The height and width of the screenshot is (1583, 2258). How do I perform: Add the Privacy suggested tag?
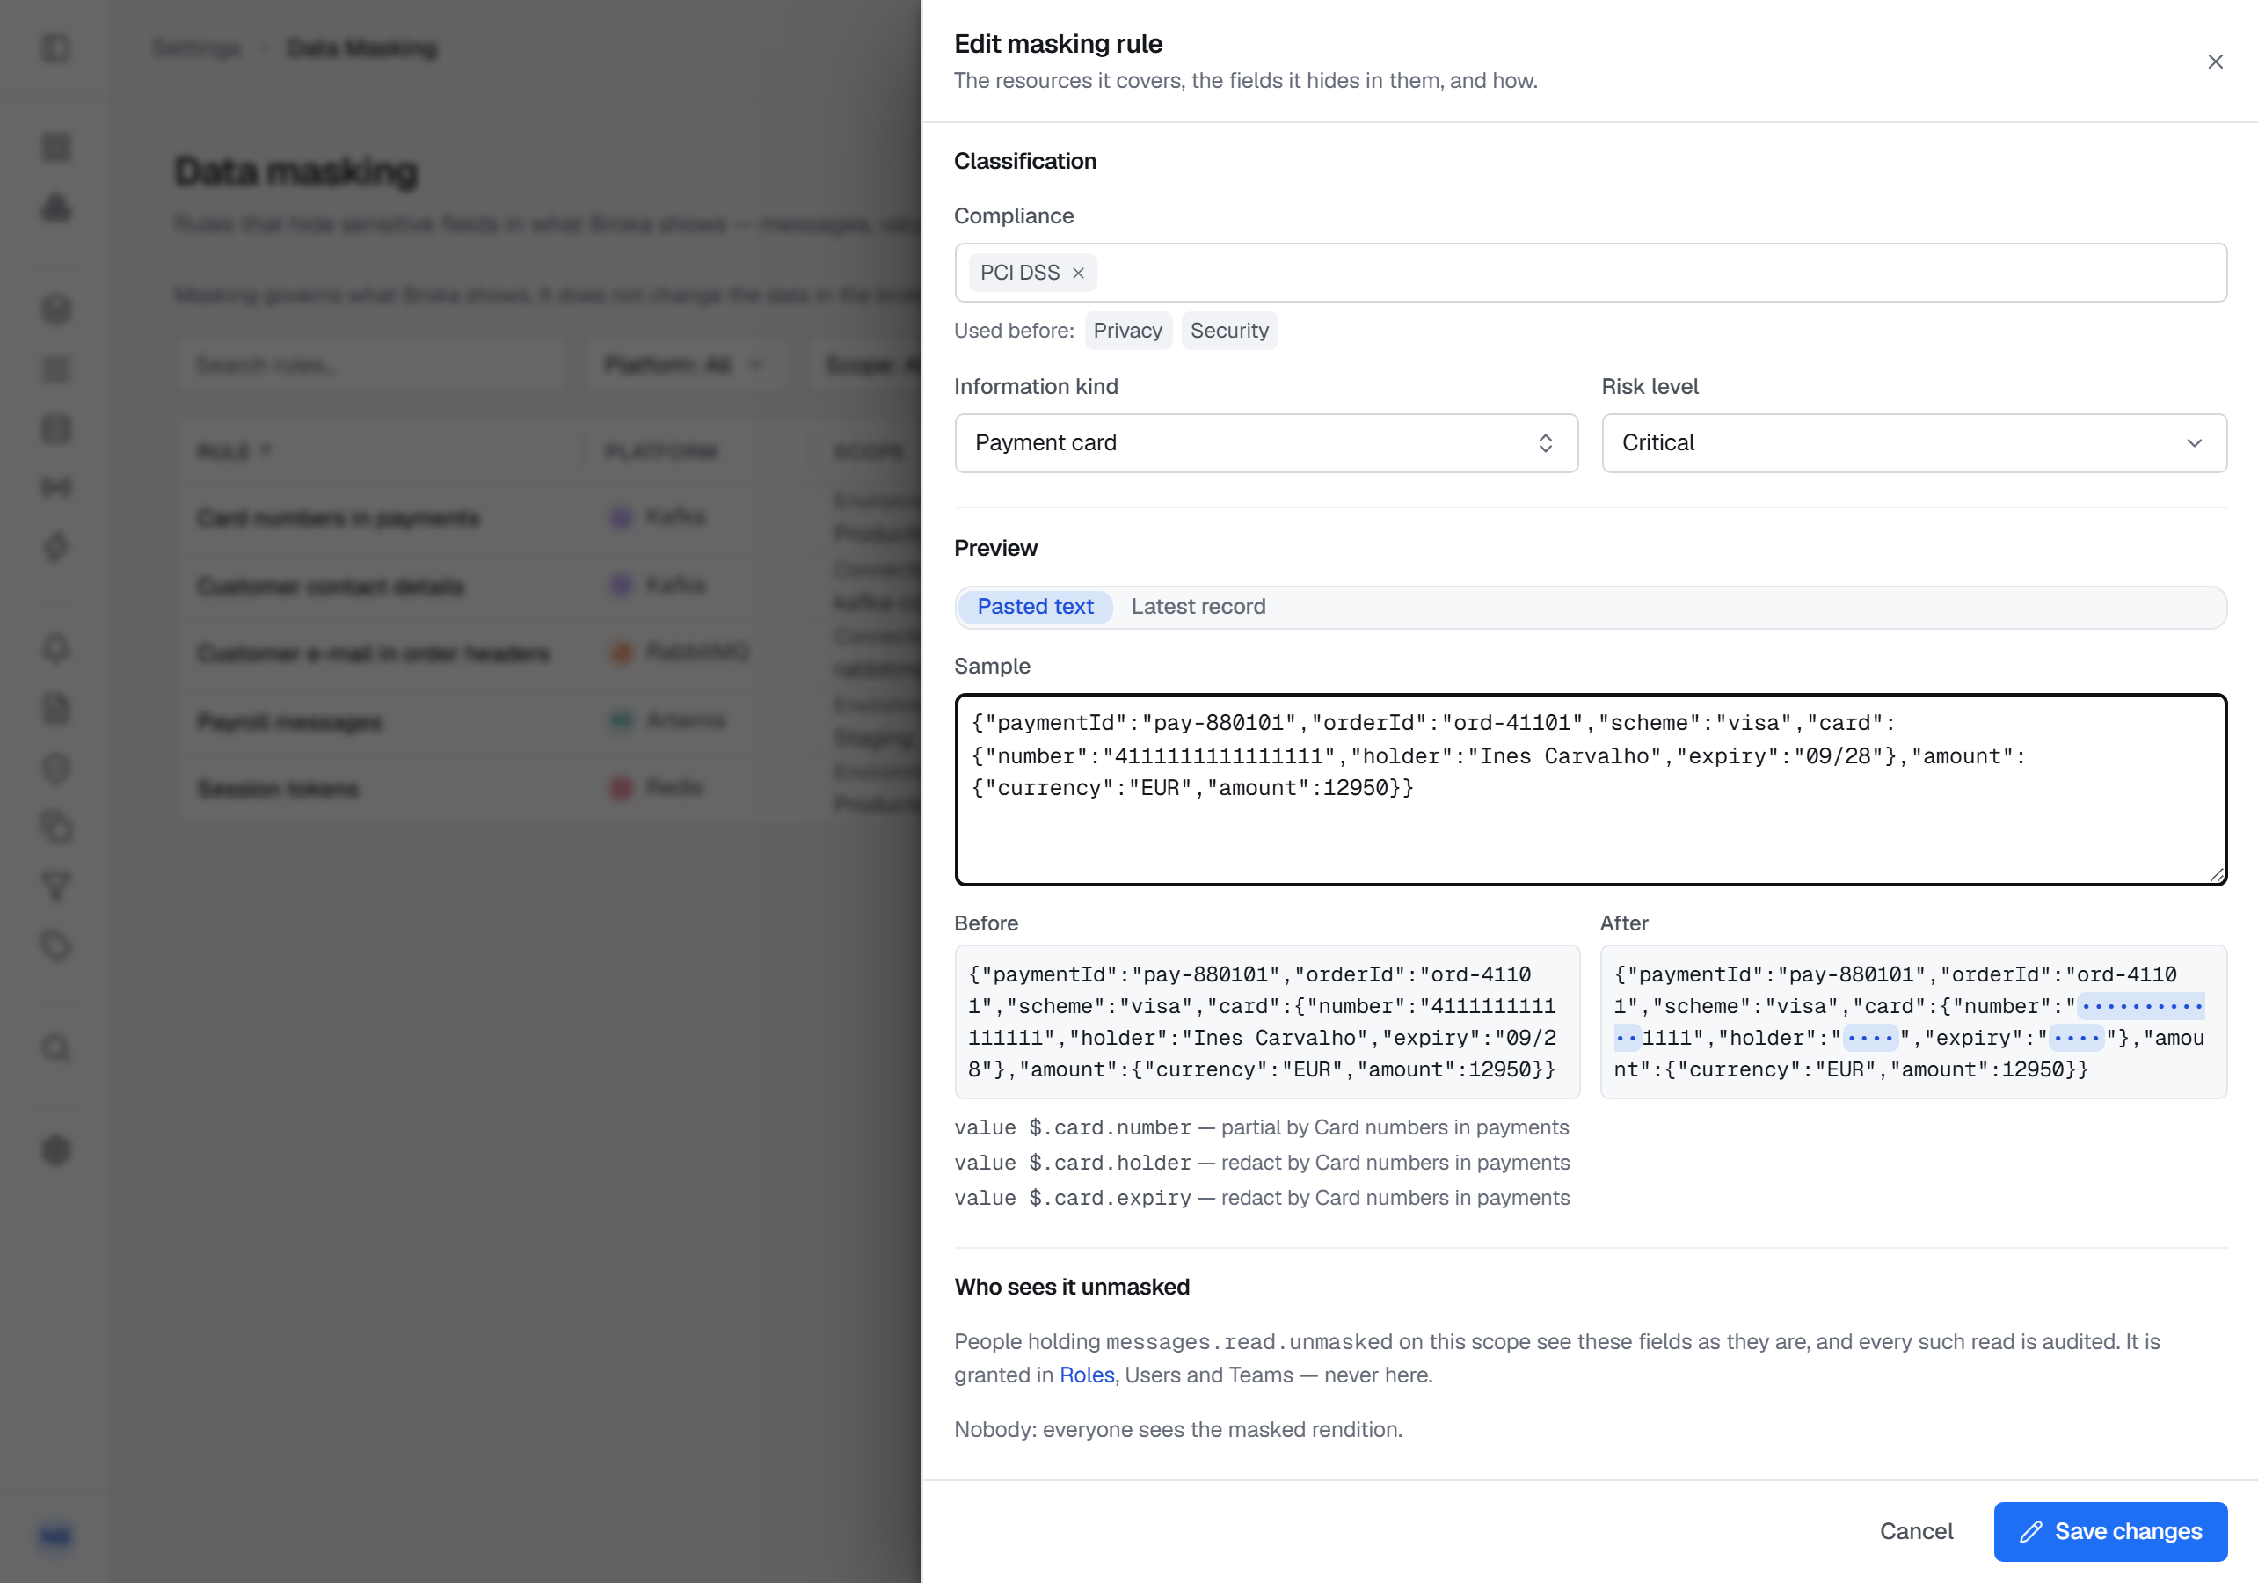pyautogui.click(x=1127, y=331)
